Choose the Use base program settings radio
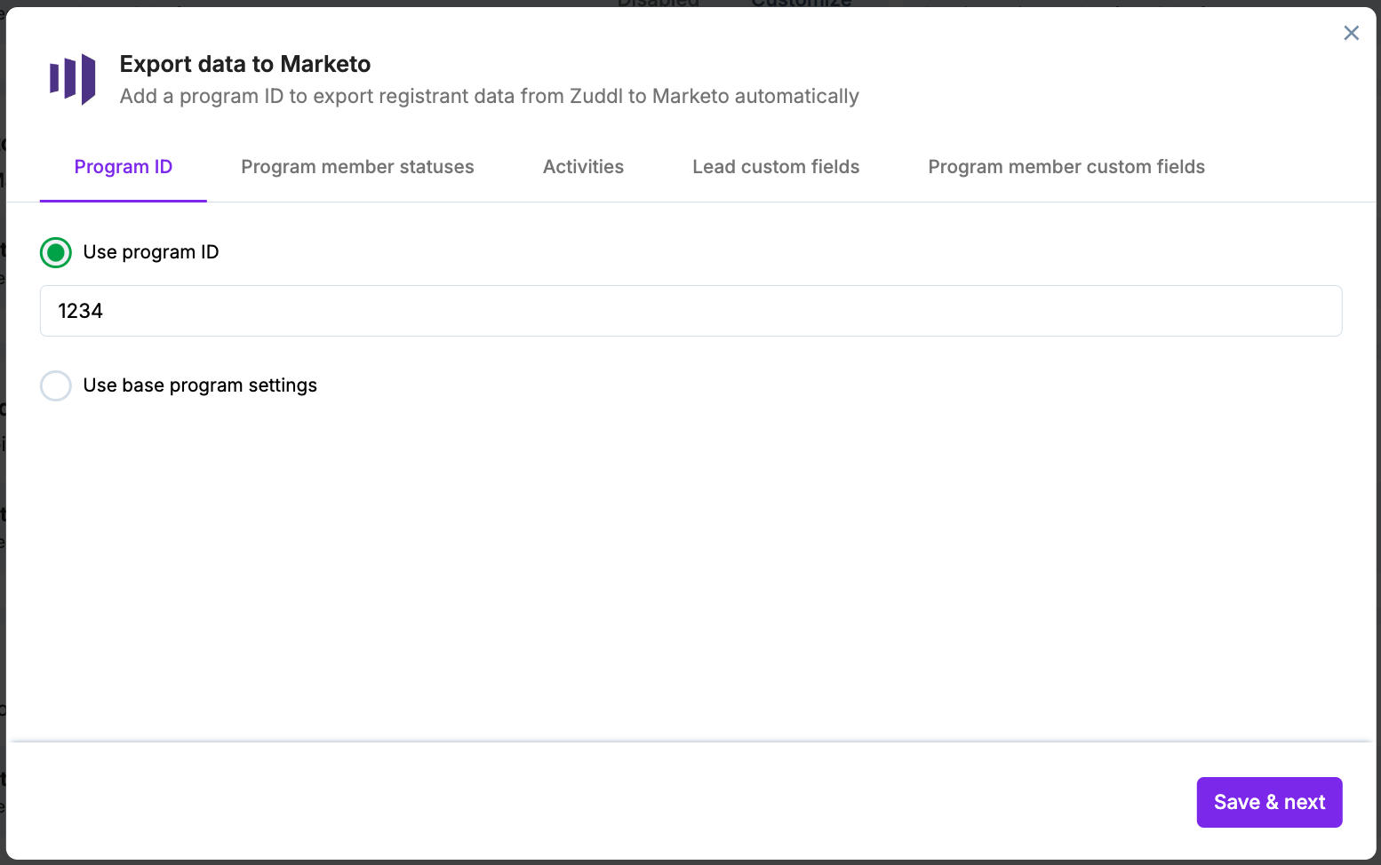The width and height of the screenshot is (1381, 865). point(56,385)
